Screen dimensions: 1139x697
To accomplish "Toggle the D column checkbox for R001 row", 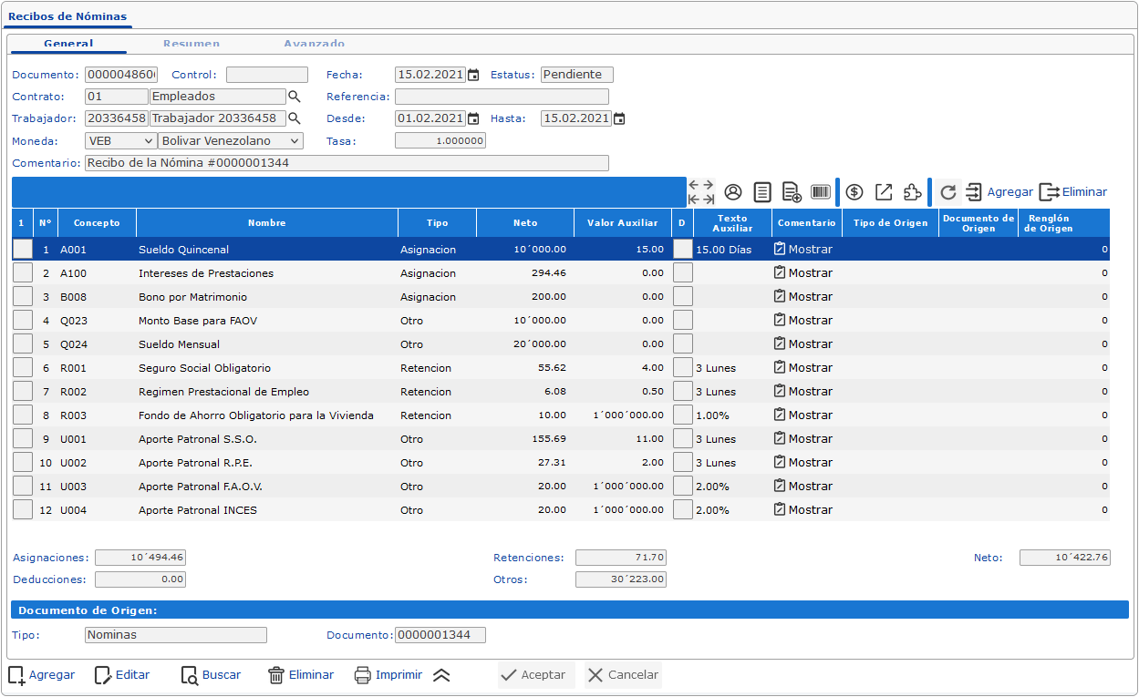I will tap(682, 368).
